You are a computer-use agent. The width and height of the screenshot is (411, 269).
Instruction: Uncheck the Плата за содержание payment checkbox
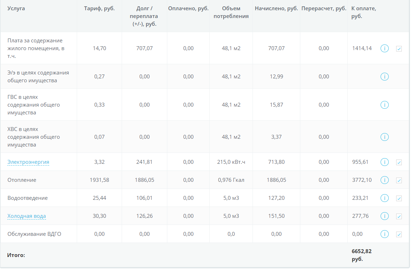399,49
